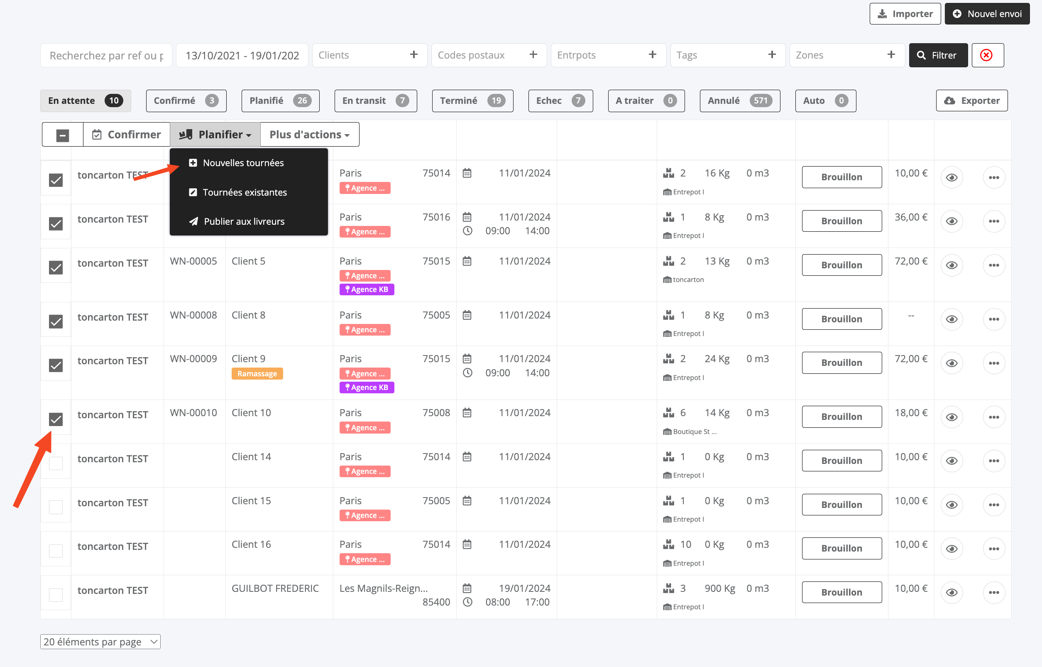The width and height of the screenshot is (1042, 667).
Task: Toggle the select-all minus checkbox
Action: [x=63, y=135]
